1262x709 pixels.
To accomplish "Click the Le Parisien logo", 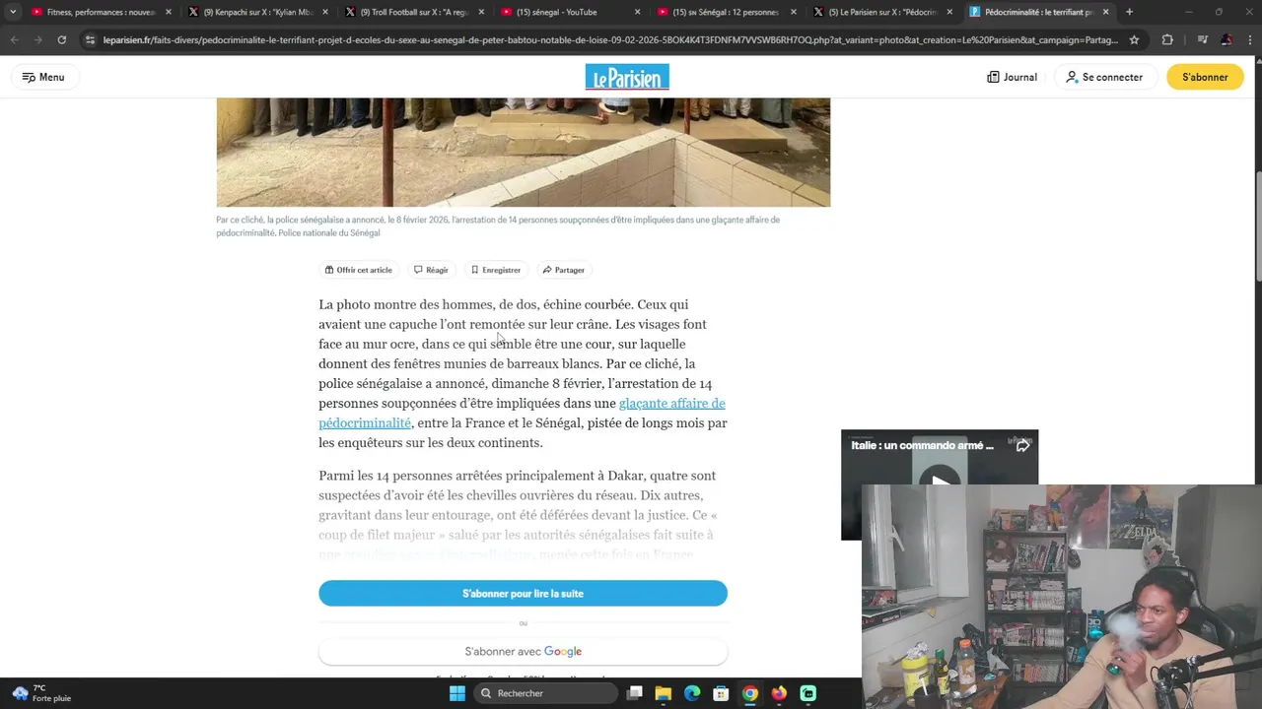I will (x=627, y=77).
